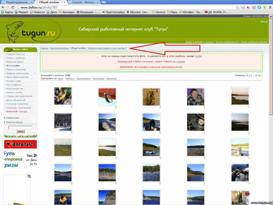Open the red 'ВНИМАНИЕ! Конкурс' menu item

click(17, 112)
